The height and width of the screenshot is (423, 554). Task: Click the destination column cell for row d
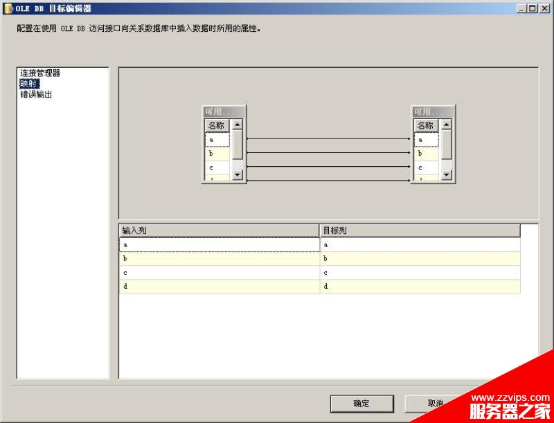click(x=420, y=287)
